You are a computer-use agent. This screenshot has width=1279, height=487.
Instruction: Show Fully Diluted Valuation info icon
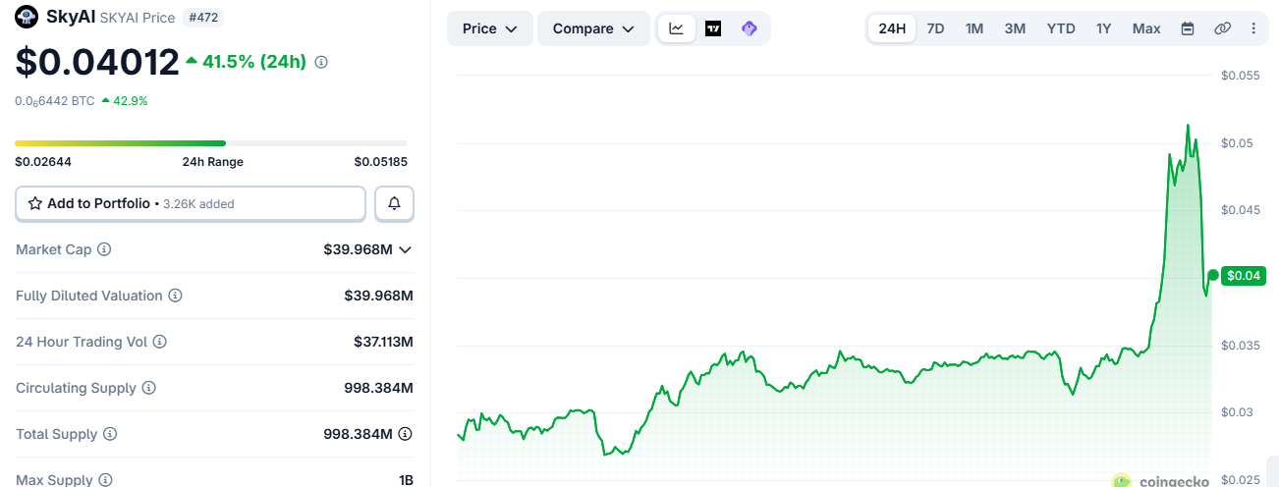(x=175, y=296)
